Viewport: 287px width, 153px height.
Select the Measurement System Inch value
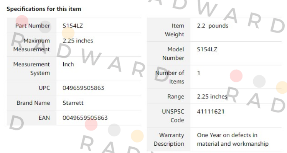[68, 64]
